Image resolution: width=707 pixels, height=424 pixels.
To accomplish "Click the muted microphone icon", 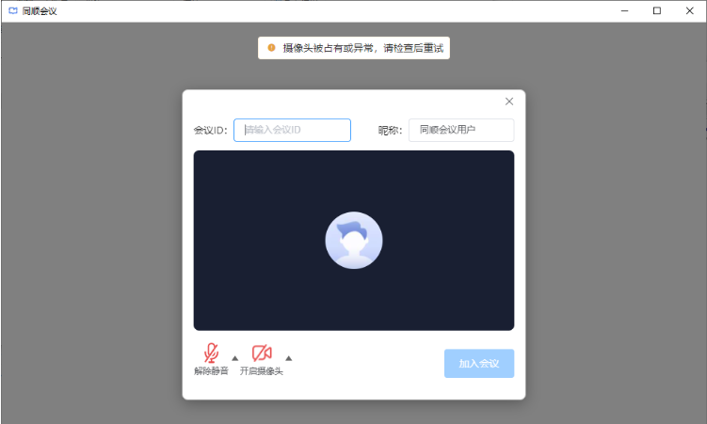I will pos(211,353).
